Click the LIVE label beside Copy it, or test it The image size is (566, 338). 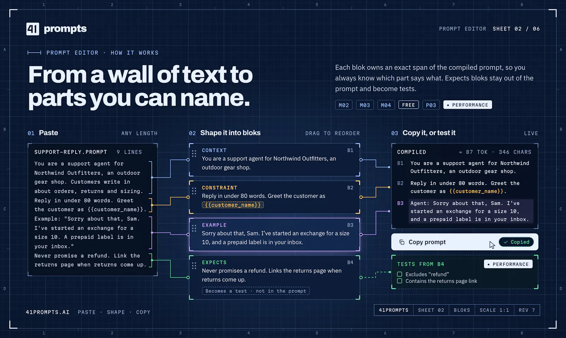click(531, 134)
